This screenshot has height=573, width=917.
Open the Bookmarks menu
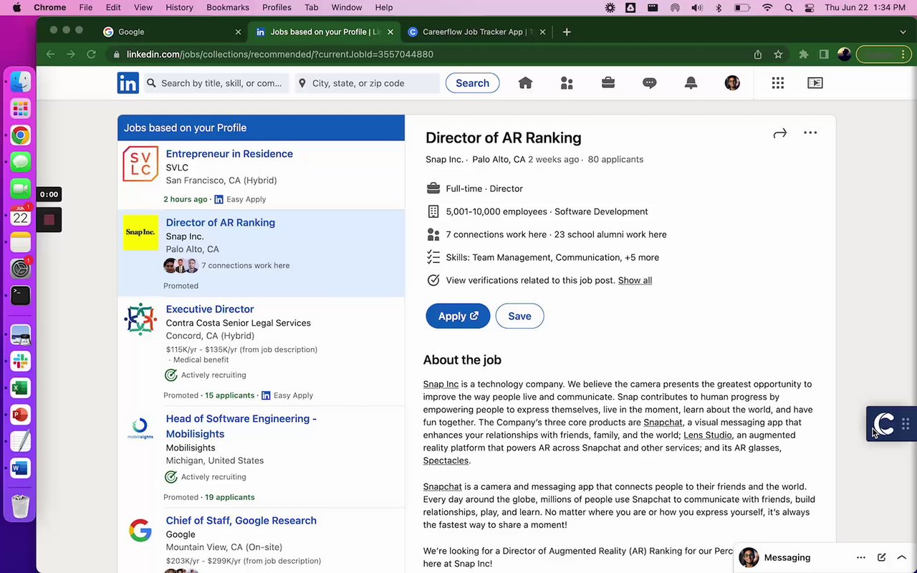[x=228, y=7]
